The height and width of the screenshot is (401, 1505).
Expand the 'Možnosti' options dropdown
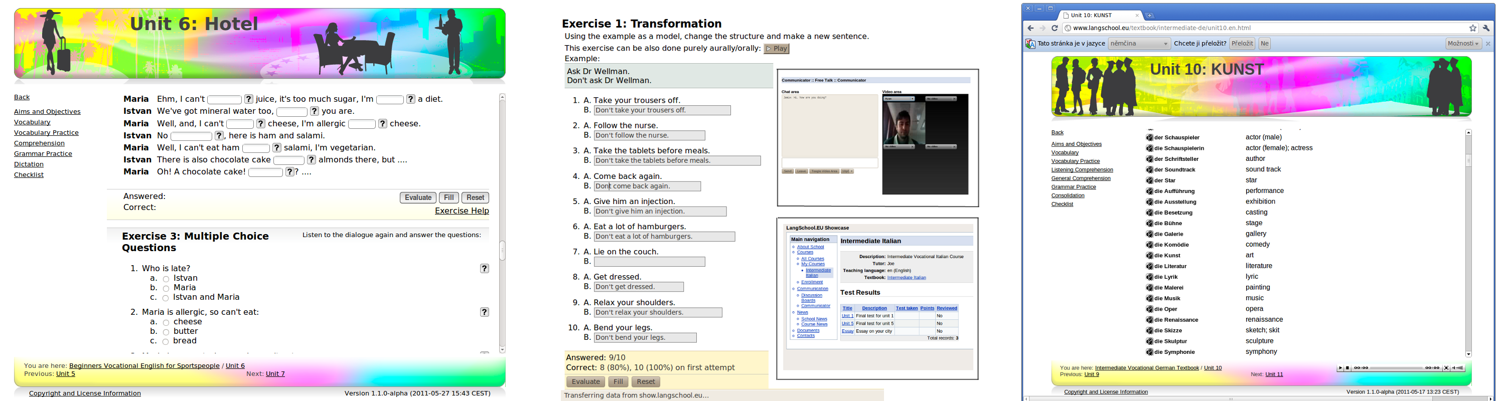coord(1463,44)
